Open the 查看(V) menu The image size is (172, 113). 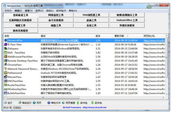point(29,11)
